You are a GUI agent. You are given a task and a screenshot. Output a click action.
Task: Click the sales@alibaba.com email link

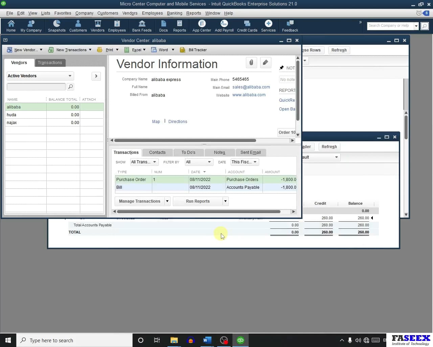pos(251,87)
